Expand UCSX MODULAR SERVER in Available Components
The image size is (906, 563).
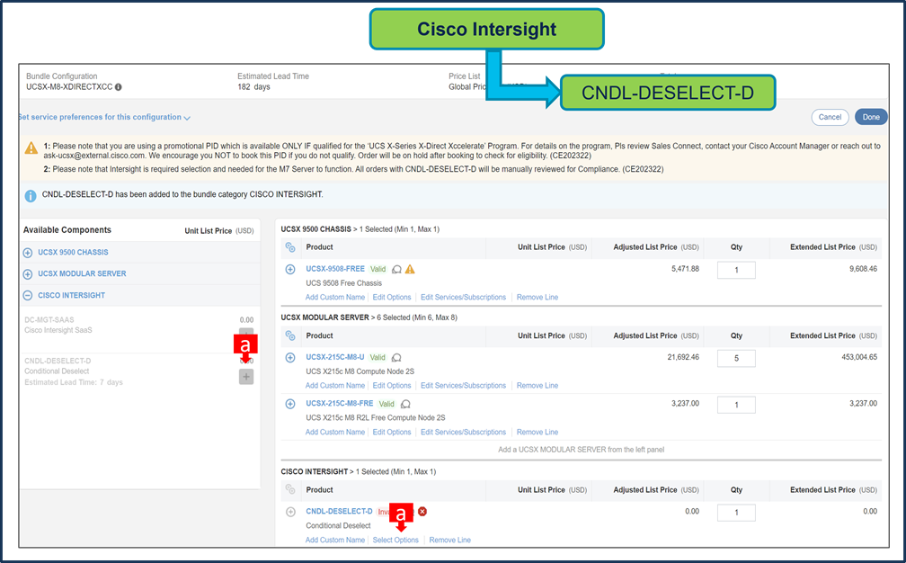(28, 274)
